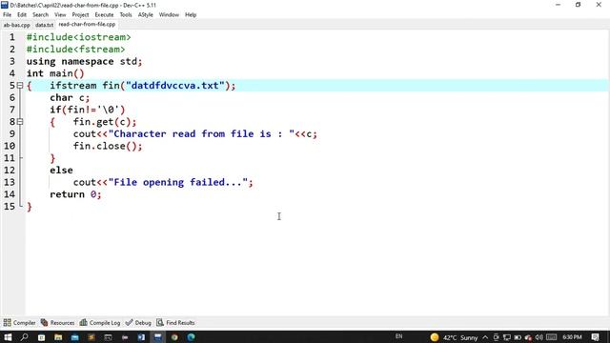610x343 pixels.
Task: Click the Debug checkmark icon
Action: [x=129, y=323]
